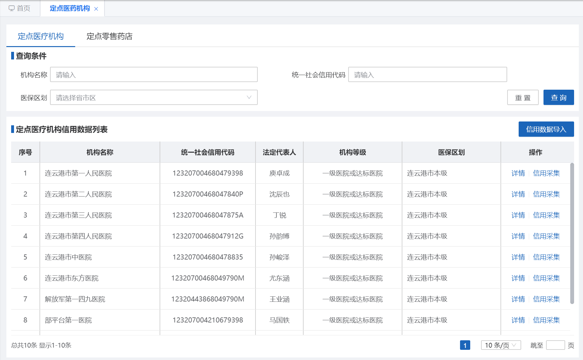
Task: Click legal representative 孙峻泽
Action: coord(279,257)
